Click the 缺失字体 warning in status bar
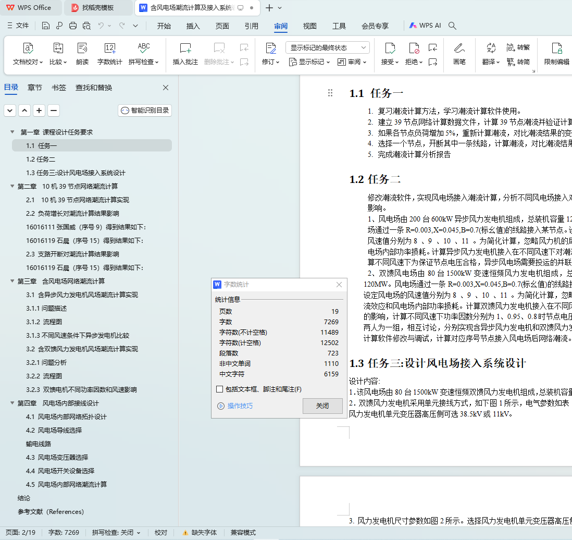This screenshot has height=540, width=572. (x=200, y=533)
